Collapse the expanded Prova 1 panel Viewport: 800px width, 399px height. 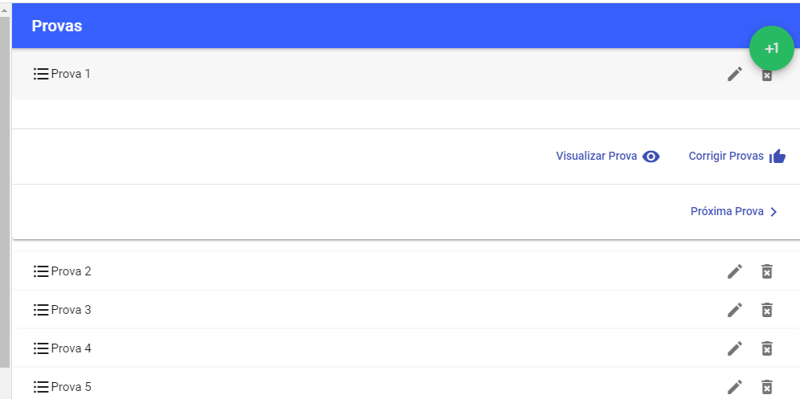pyautogui.click(x=321, y=74)
